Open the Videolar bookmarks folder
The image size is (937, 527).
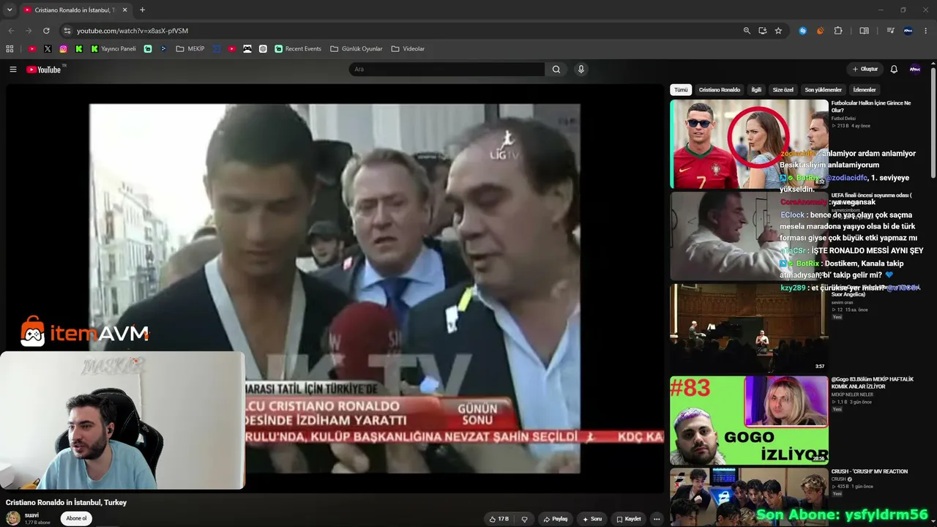point(408,49)
